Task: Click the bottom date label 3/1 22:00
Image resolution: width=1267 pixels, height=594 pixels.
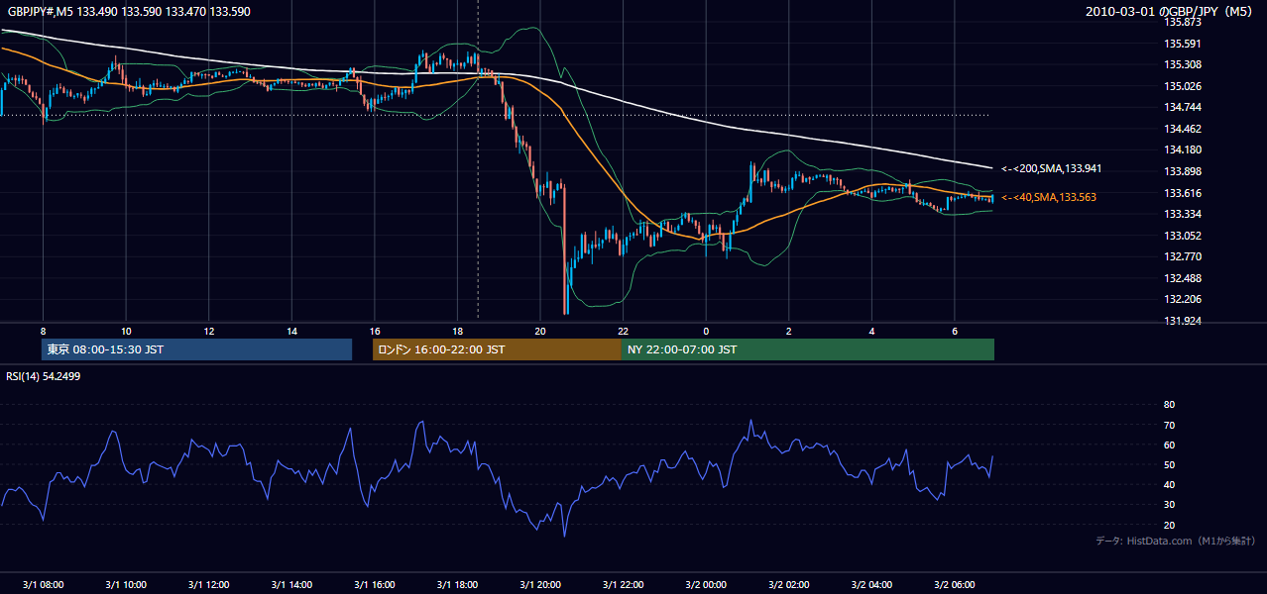Action: [x=623, y=584]
